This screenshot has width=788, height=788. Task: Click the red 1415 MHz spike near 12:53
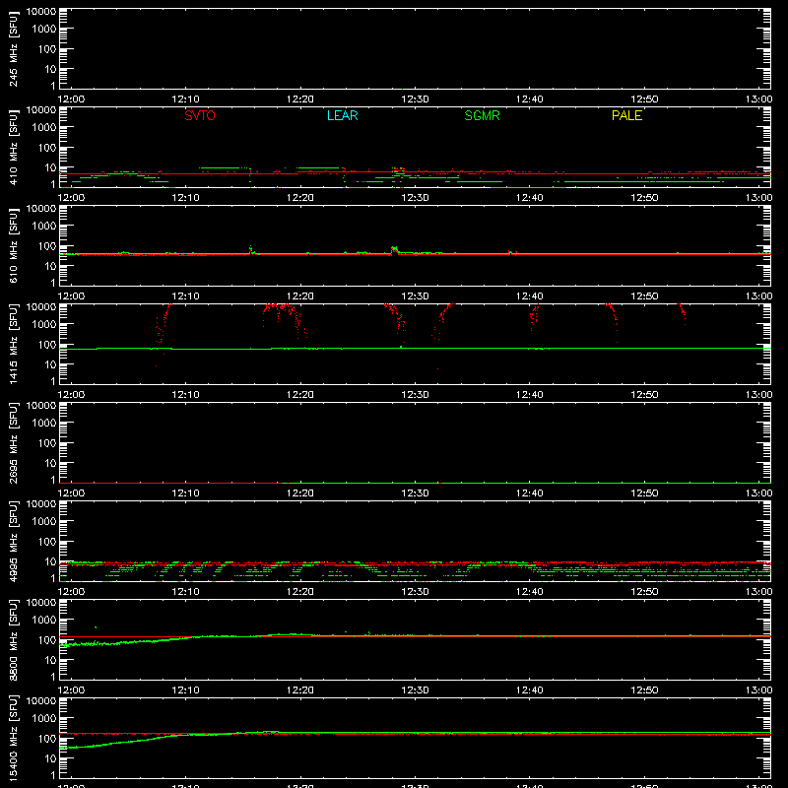[x=682, y=313]
